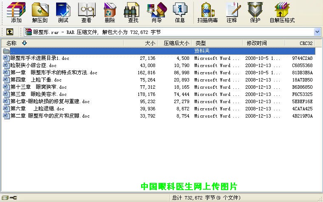Viewport: 323px width, 202px height.
Task: Click the 删除 (Delete) toolbar icon
Action: click(x=110, y=12)
